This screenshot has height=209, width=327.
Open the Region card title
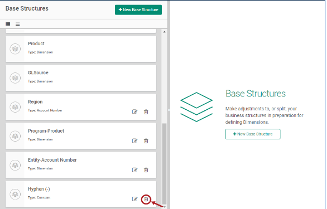(35, 101)
